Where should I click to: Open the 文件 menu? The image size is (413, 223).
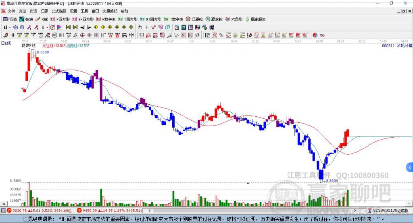pyautogui.click(x=11, y=11)
